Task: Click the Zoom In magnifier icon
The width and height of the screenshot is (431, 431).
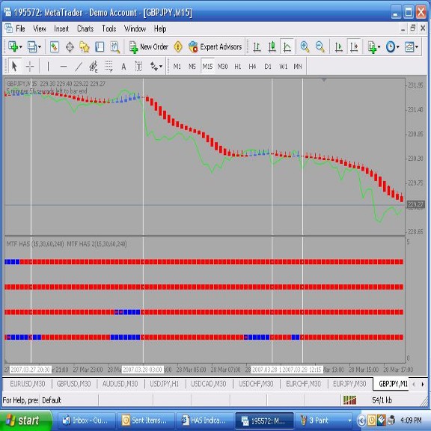Action: click(x=305, y=47)
